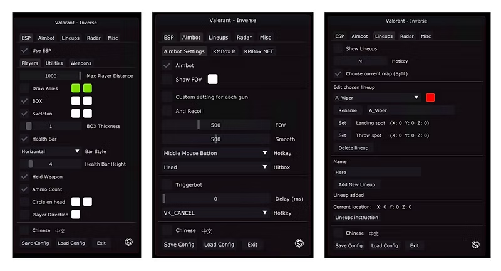Switch to the KMBox NET tab
This screenshot has width=501, height=271.
click(x=257, y=51)
